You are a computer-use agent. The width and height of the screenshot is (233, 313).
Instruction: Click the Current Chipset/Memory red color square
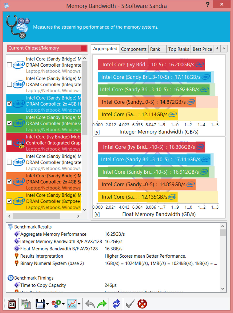pos(84,48)
